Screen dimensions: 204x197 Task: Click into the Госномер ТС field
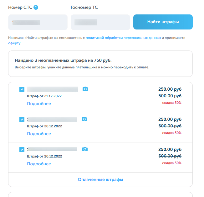point(100,22)
